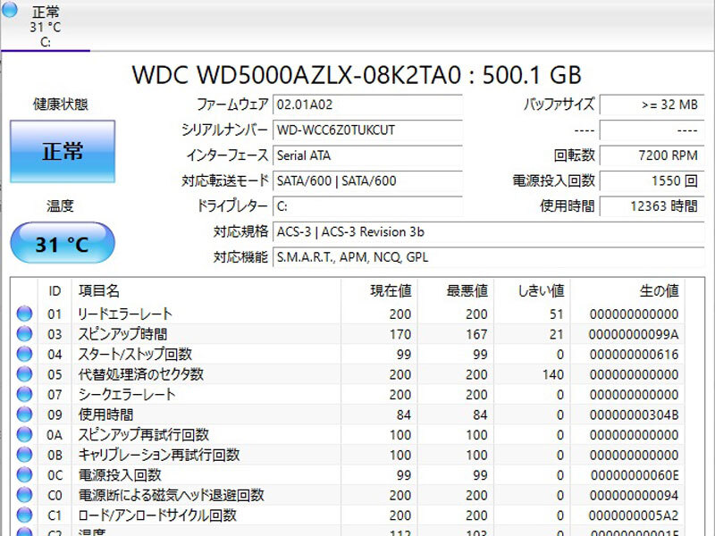The height and width of the screenshot is (536, 715).
Task: Click the 31 °C temperature button
Action: click(x=63, y=243)
